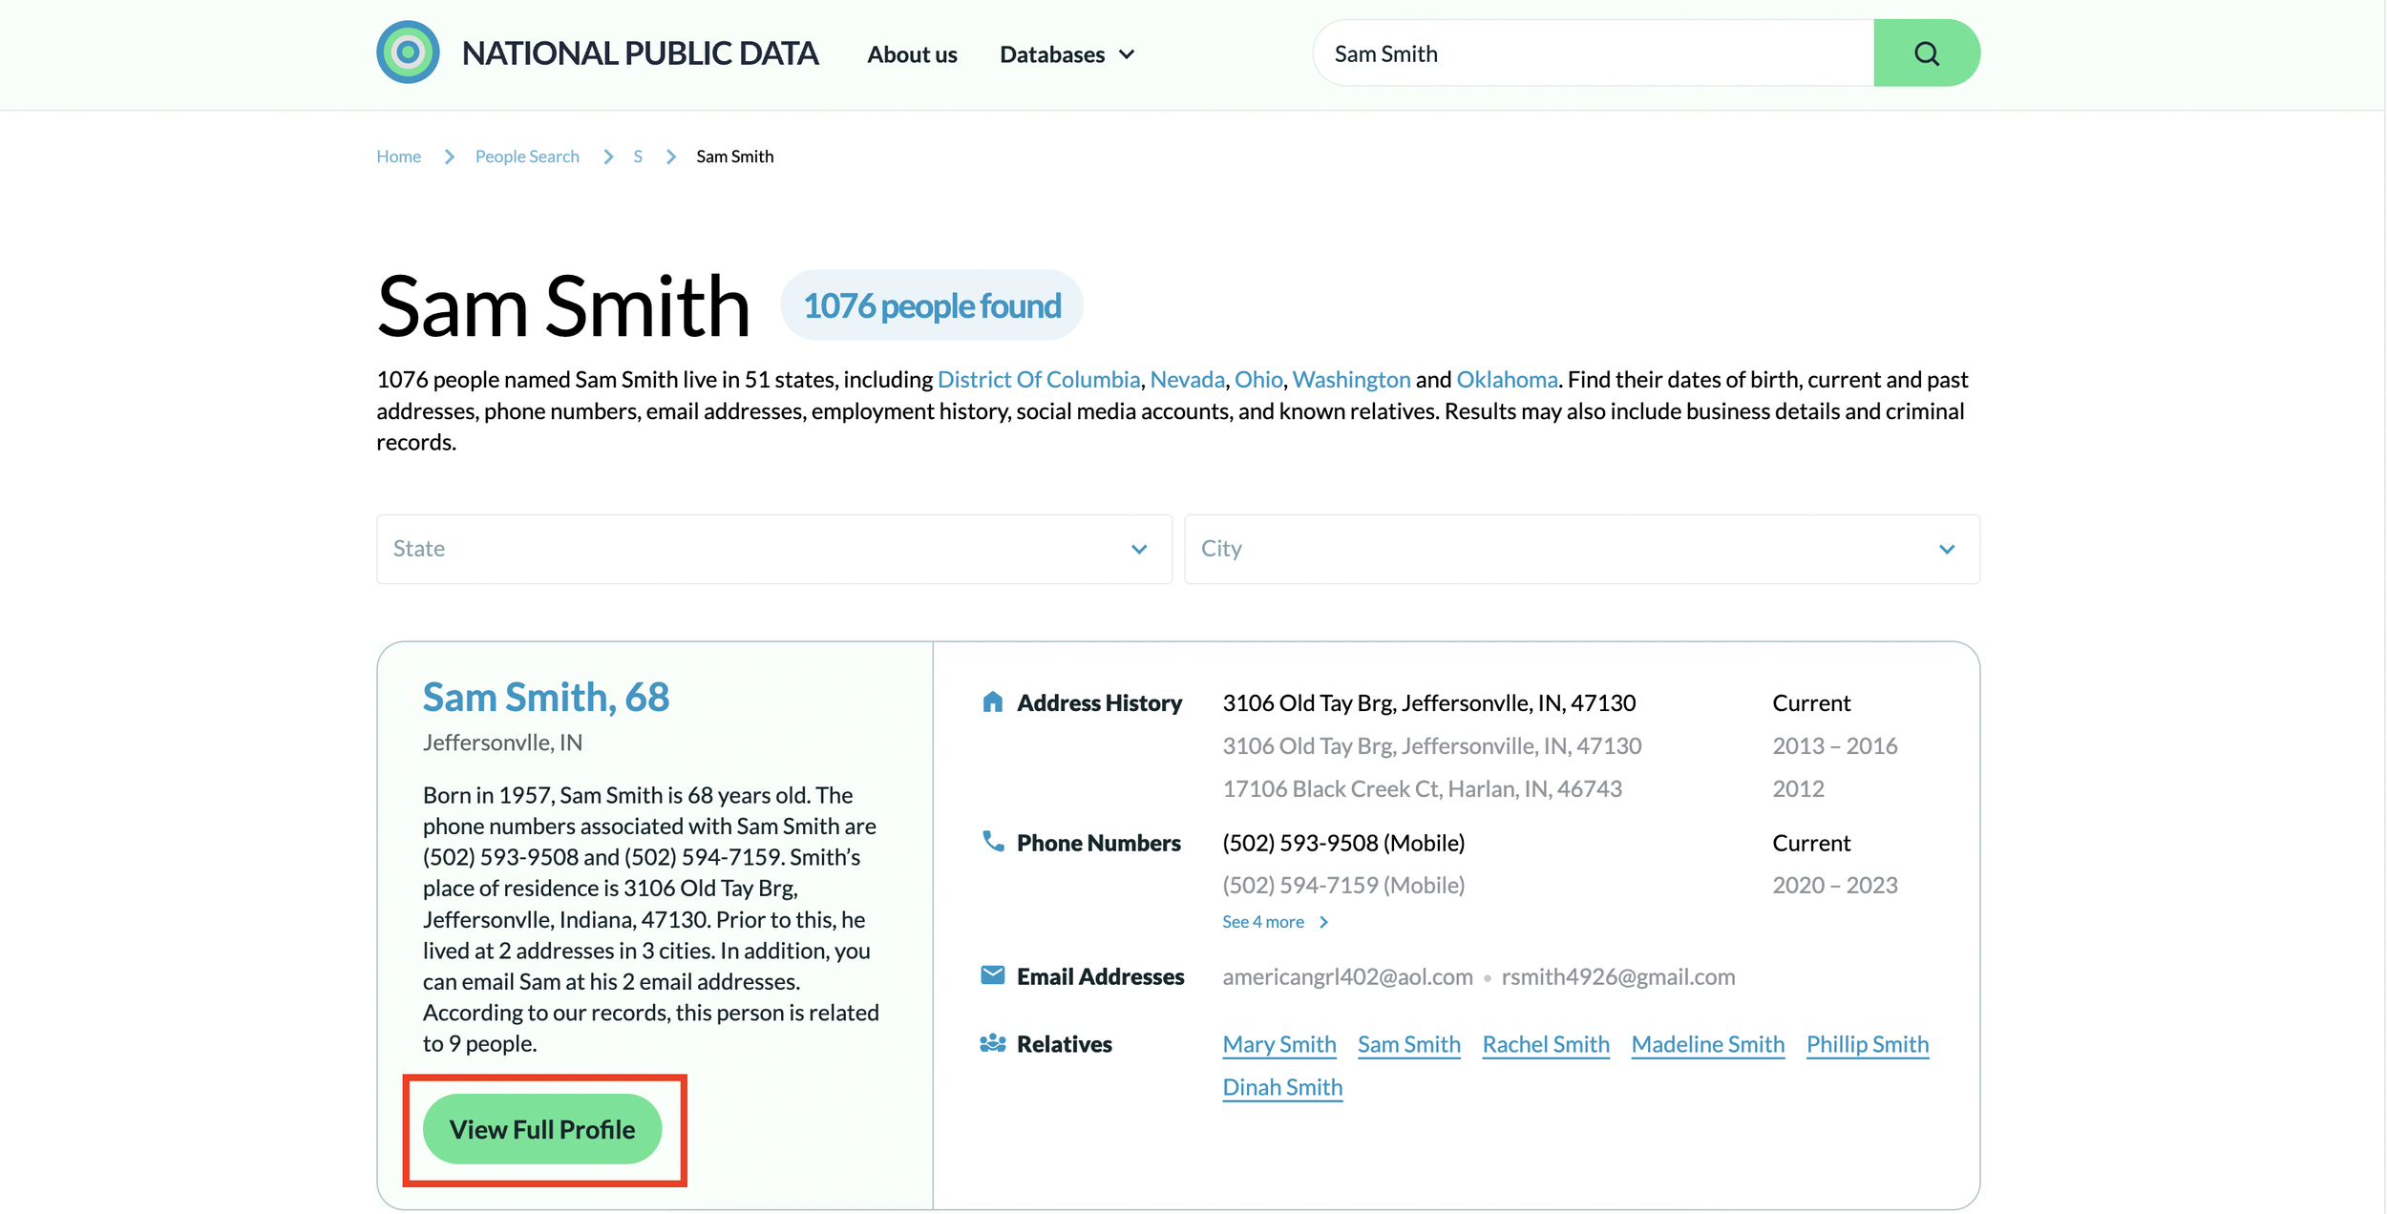Open the About us page

pyautogui.click(x=911, y=54)
